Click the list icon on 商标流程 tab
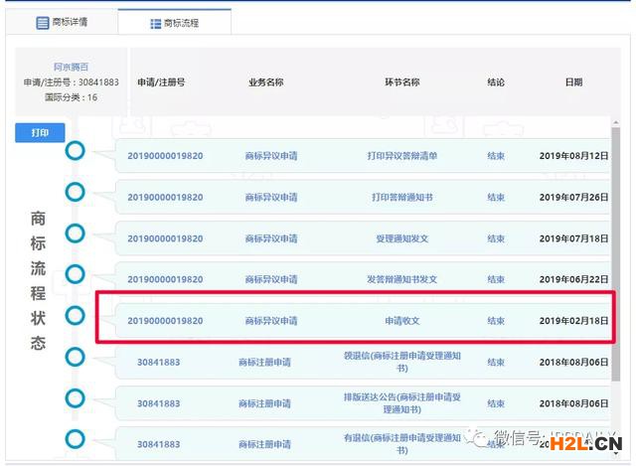636x466 pixels. 156,23
